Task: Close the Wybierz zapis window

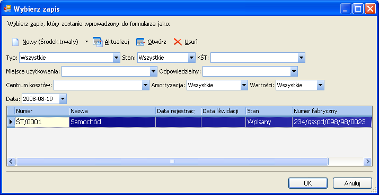Action: coord(370,10)
